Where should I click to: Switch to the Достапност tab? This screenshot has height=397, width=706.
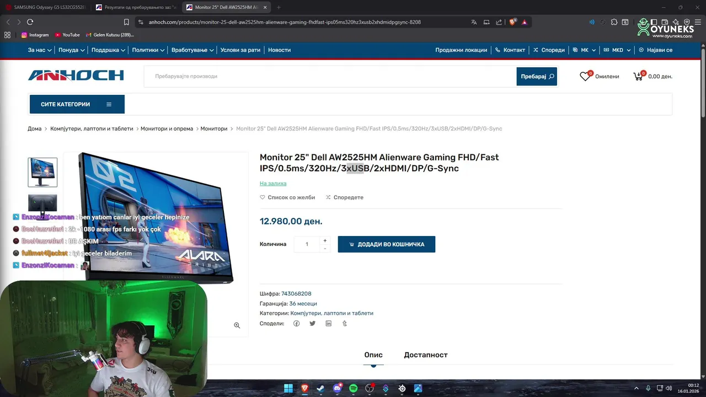coord(426,355)
